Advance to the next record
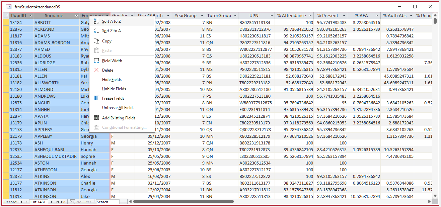This screenshot has width=441, height=207. coord(52,202)
